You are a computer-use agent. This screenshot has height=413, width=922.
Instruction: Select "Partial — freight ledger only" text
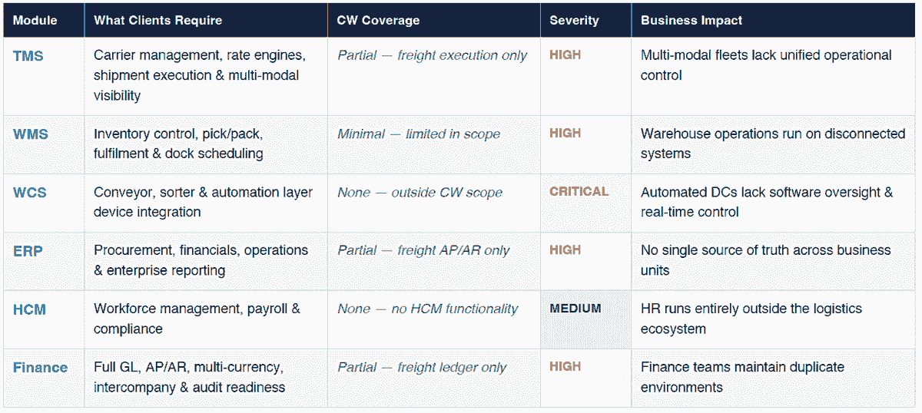[422, 368]
